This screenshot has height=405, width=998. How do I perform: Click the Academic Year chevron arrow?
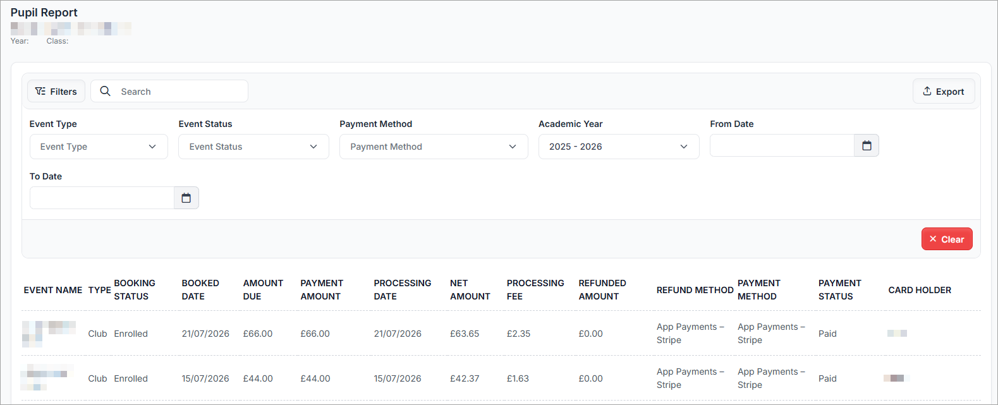[x=684, y=147]
